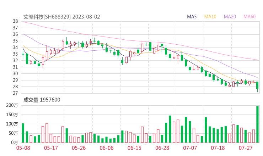Click the 50万 volume axis label
263x156 pixels.
tap(13, 133)
